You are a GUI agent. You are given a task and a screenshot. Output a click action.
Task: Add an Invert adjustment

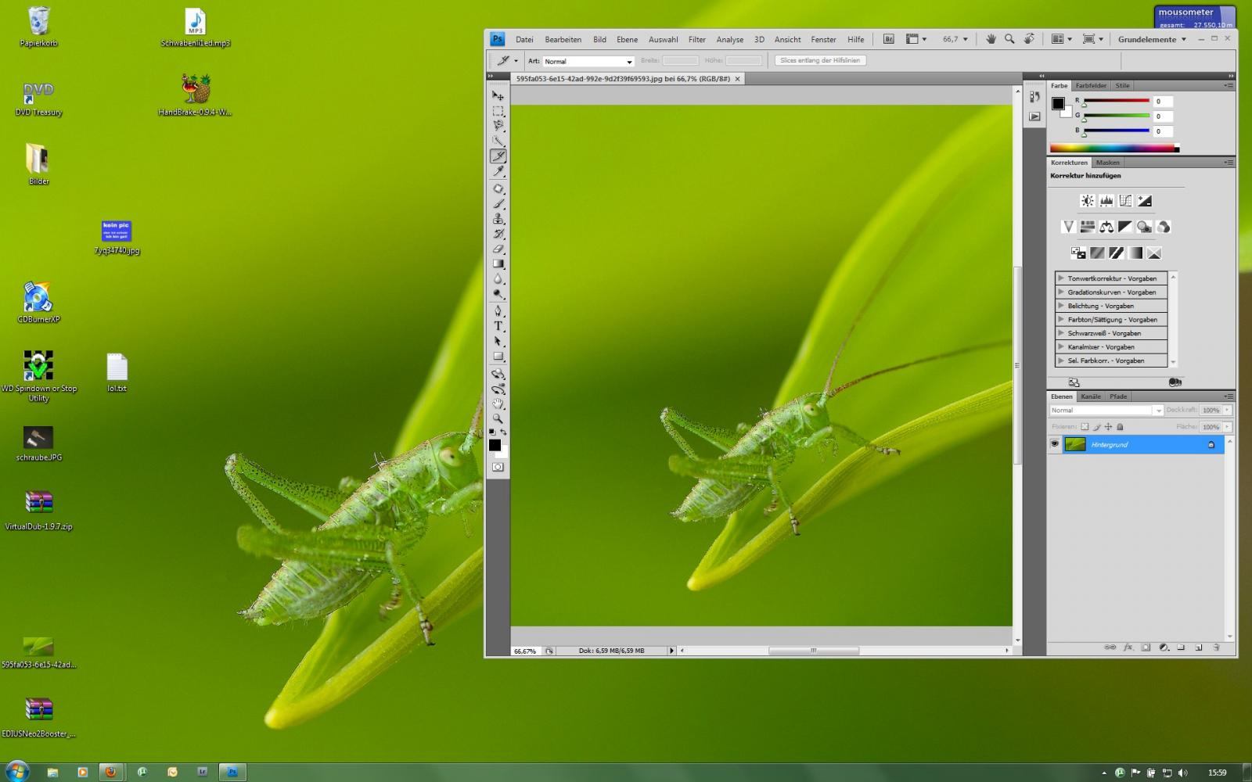coord(1078,253)
